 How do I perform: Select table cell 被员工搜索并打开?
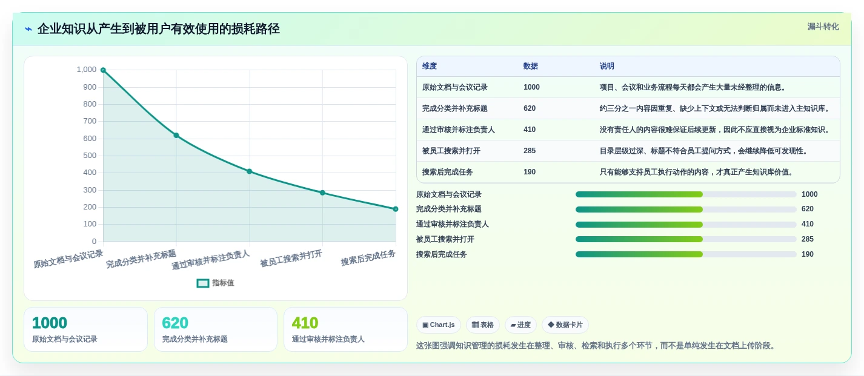[451, 151]
